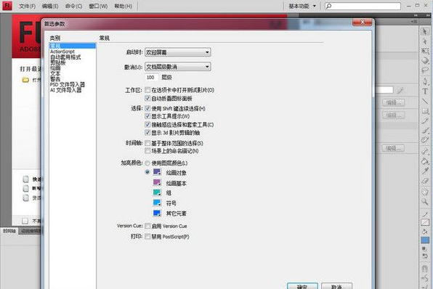Click the folder icon on welcome screen
This screenshot has height=289, width=433.
[x=25, y=80]
